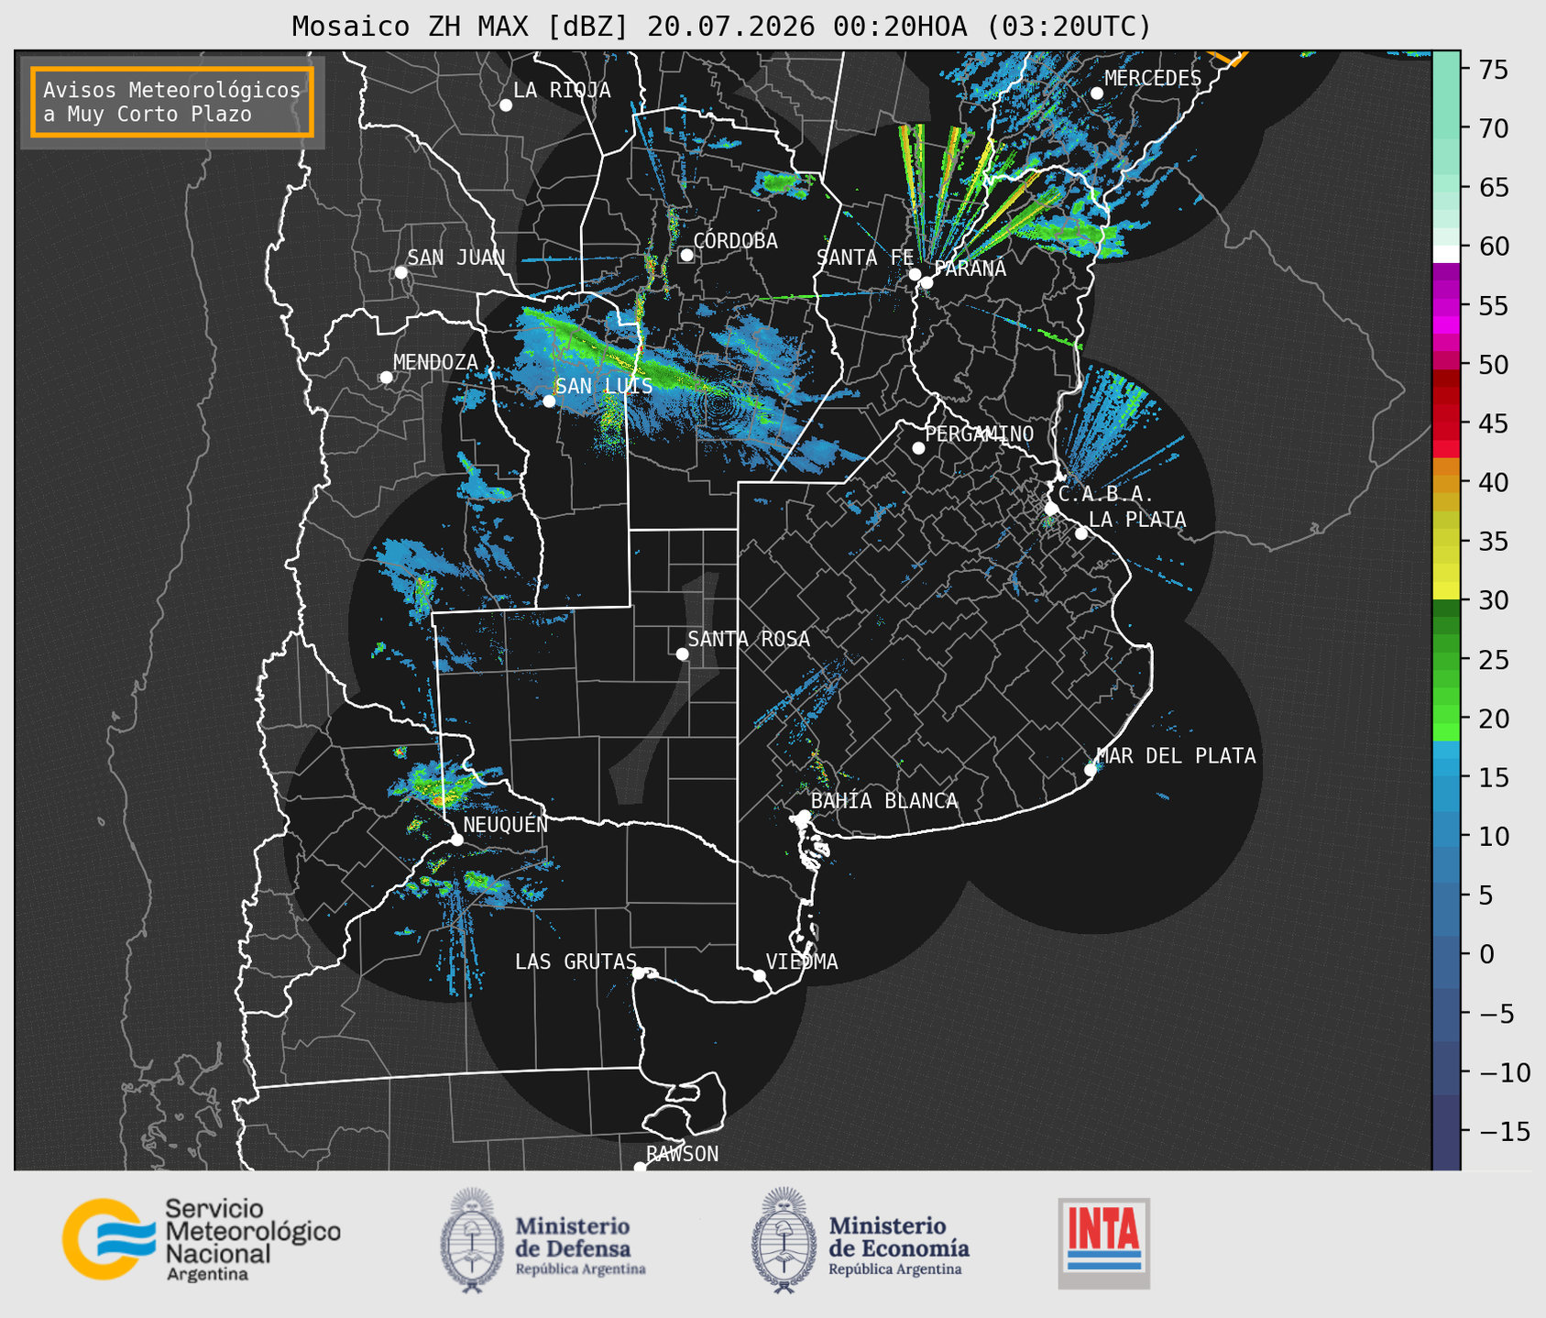
Task: Click the Ministerio de Defensa emblem
Action: [472, 1240]
